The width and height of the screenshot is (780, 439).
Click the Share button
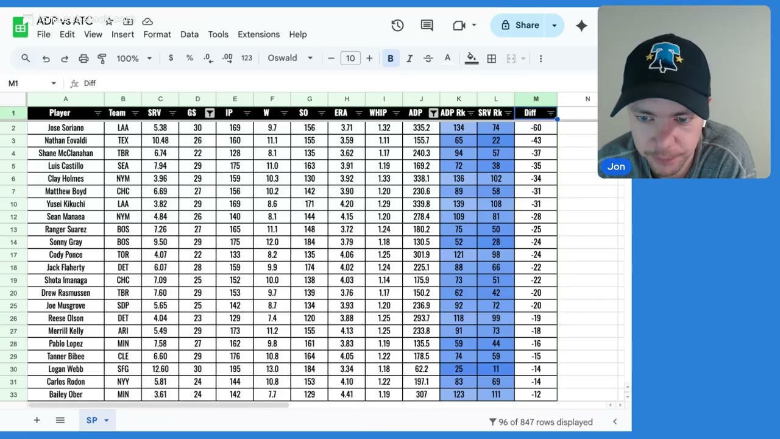point(520,26)
